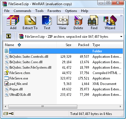Select BiQubic.Suite.FileSystem.dll file name

click(x=30, y=68)
